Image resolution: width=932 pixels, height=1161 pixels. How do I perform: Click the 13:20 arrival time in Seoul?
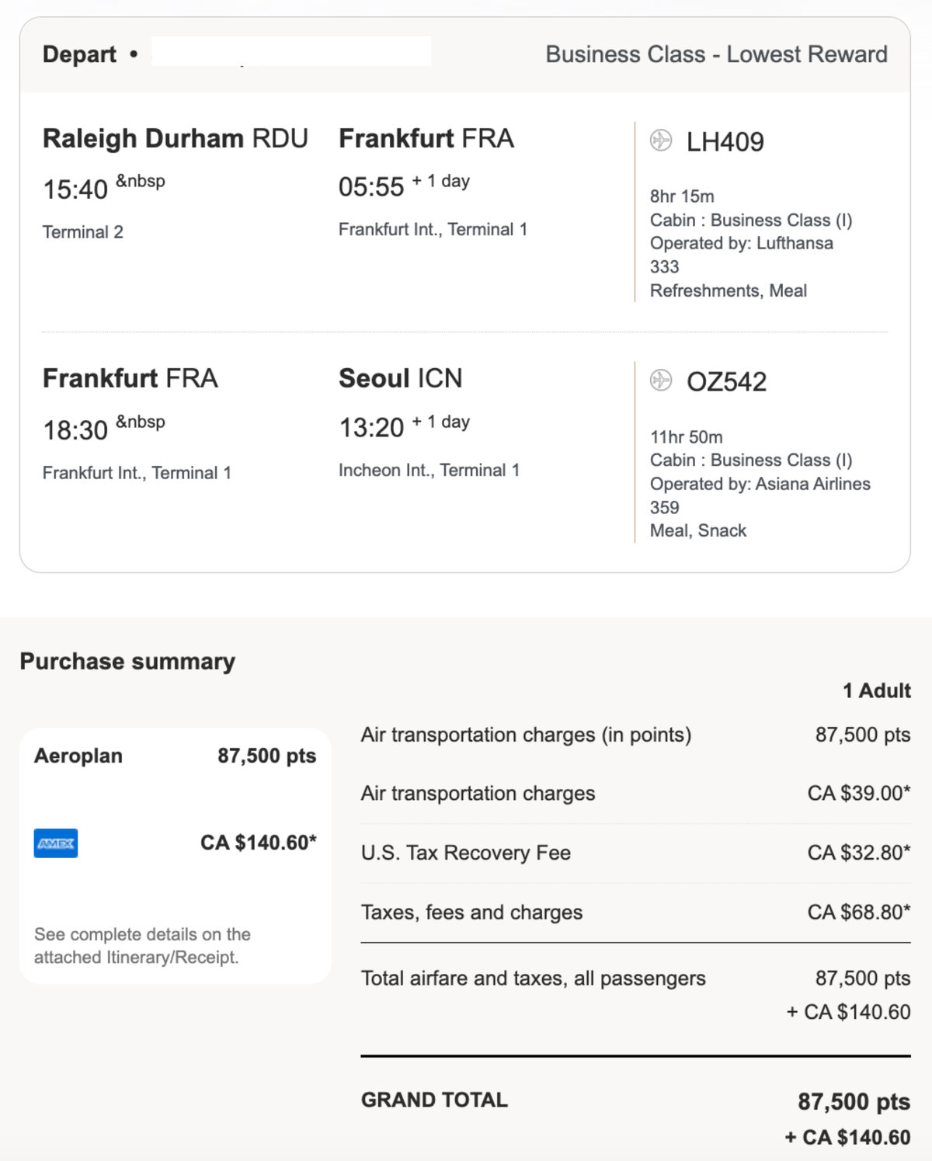point(371,427)
